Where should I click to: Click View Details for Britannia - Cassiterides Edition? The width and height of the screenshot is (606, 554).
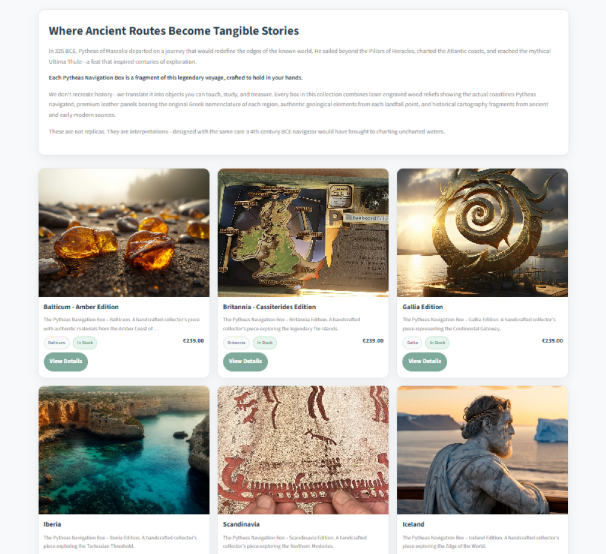(x=245, y=361)
